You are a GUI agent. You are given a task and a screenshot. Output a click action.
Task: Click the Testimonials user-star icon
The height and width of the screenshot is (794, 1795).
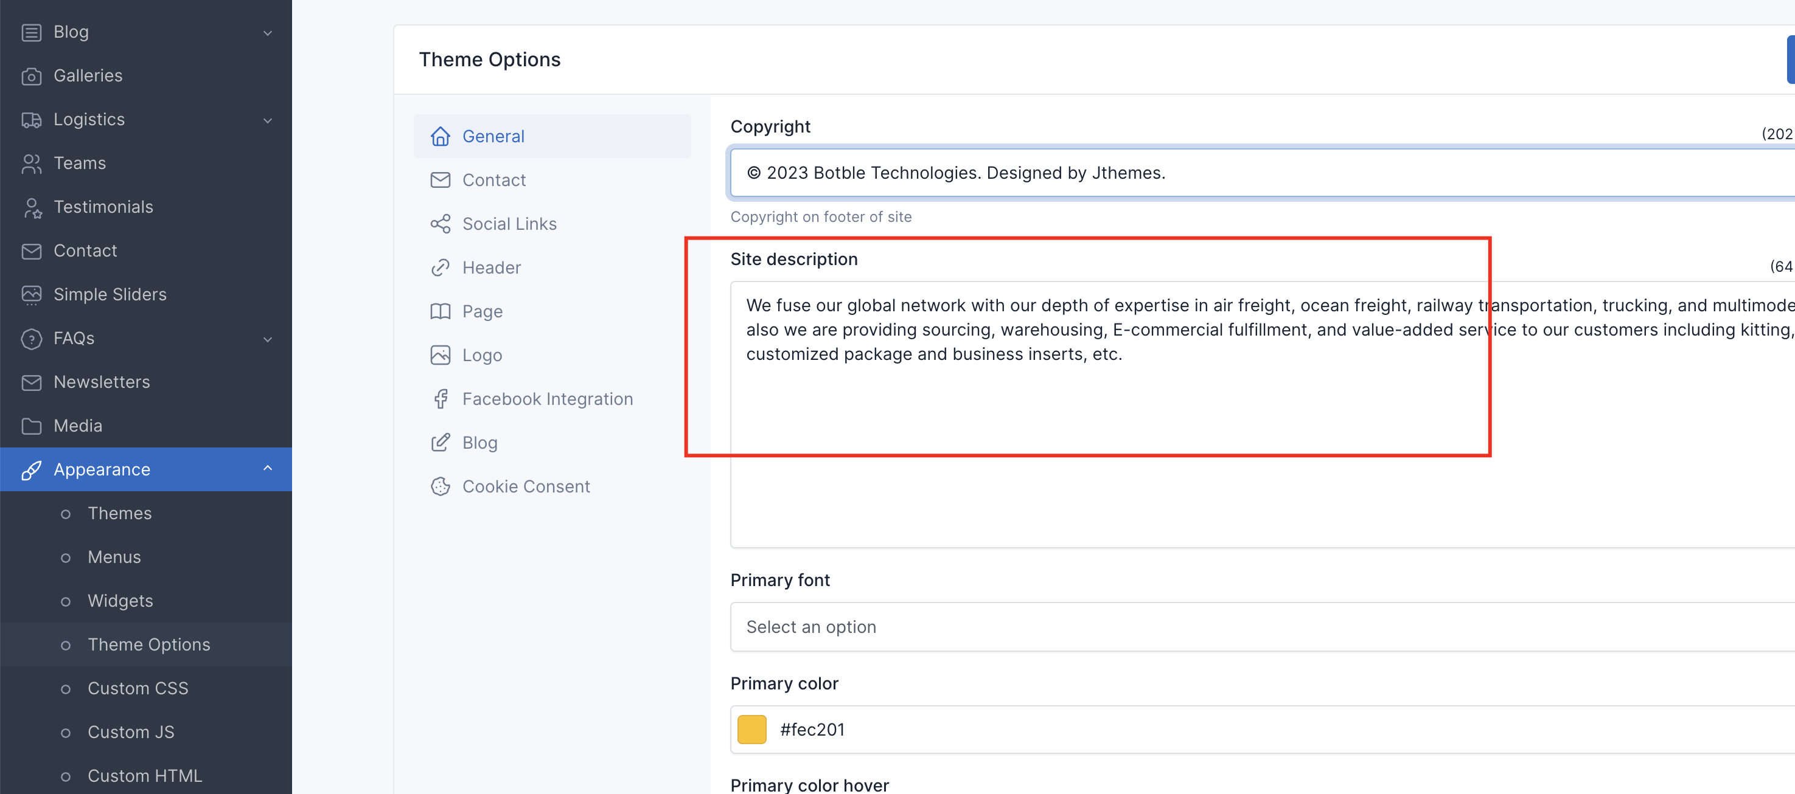tap(32, 207)
